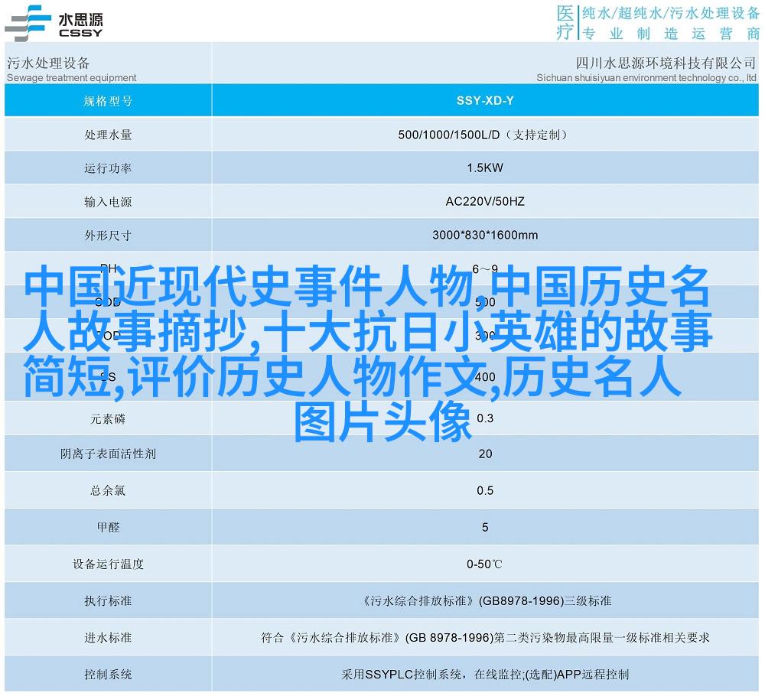Select the temperature value 0-50℃
This screenshot has width=765, height=696.
pos(484,564)
